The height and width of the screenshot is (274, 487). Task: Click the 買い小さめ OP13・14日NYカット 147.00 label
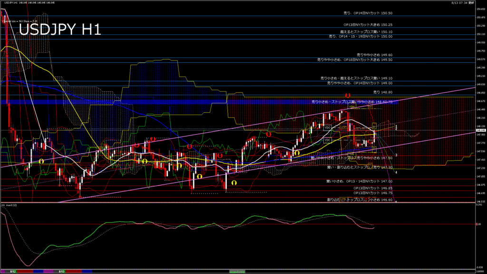pos(359,181)
